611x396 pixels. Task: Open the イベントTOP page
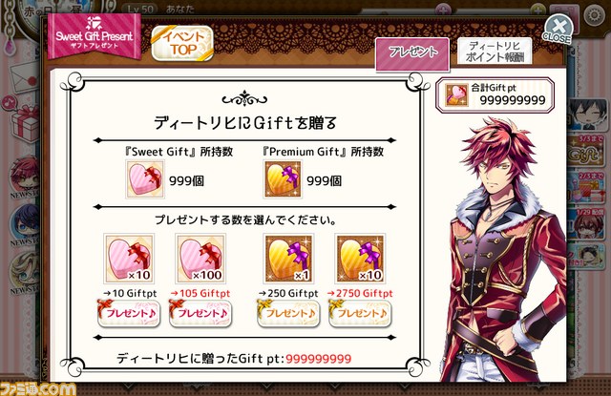click(x=182, y=44)
